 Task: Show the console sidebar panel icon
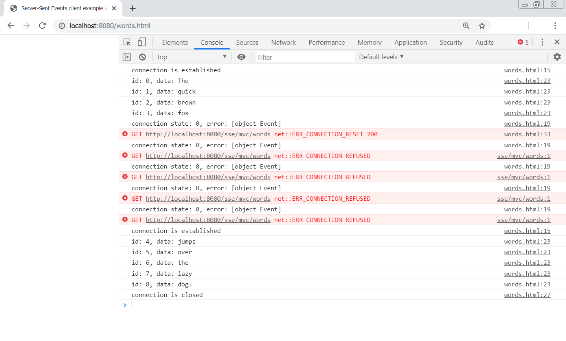(x=127, y=57)
